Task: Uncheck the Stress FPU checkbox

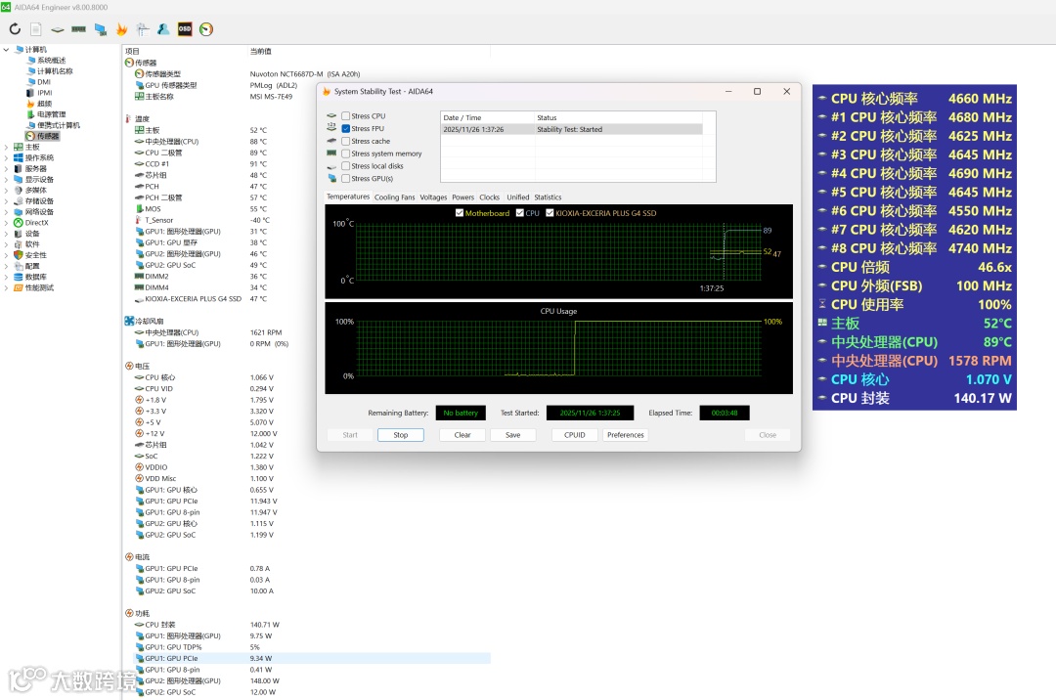Action: pyautogui.click(x=346, y=129)
